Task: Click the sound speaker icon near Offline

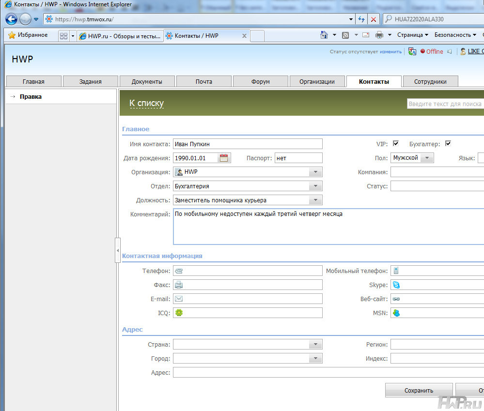Action: [450, 51]
